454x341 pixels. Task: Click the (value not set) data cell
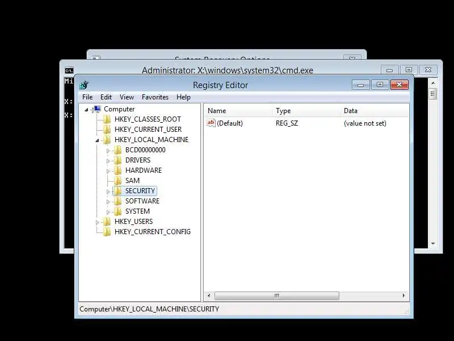(365, 123)
